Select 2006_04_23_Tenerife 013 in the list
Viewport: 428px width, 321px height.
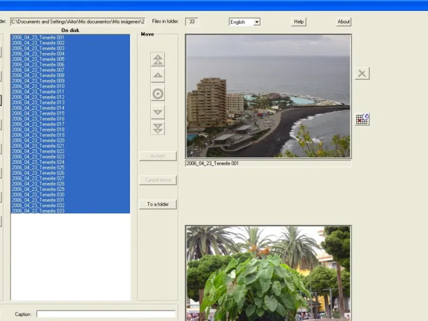pos(70,103)
